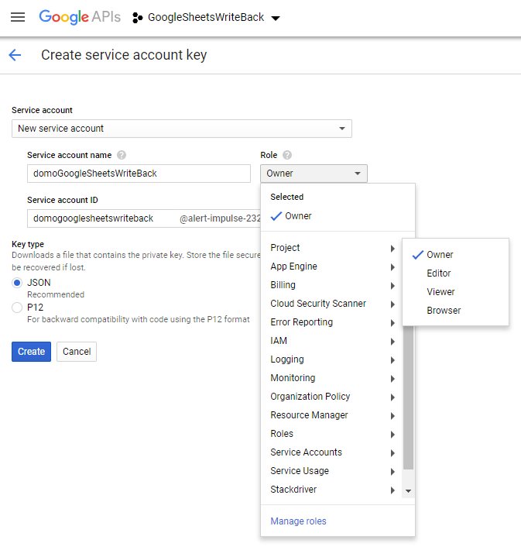Click the role list scrollbar thumb
The image size is (521, 557).
408,397
